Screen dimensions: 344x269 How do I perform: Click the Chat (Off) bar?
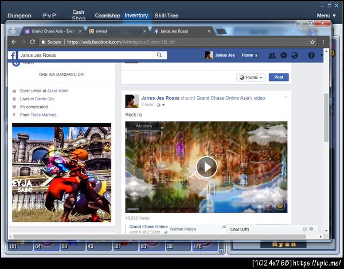pos(272,229)
